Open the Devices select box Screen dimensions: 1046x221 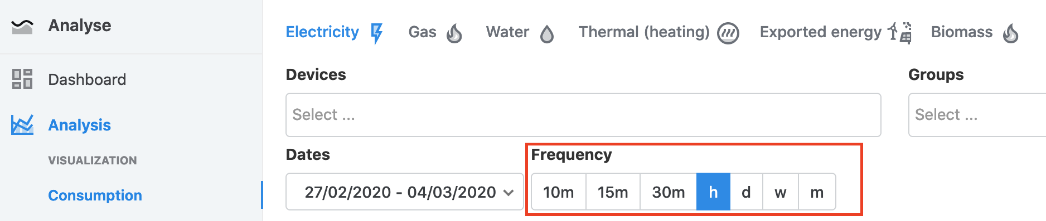click(583, 115)
